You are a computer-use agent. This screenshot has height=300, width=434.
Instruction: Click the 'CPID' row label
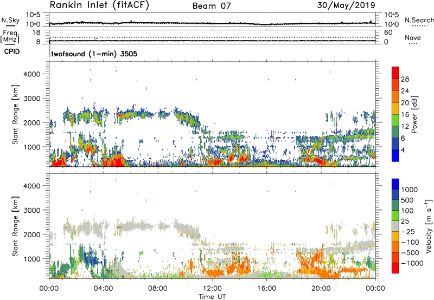click(12, 51)
